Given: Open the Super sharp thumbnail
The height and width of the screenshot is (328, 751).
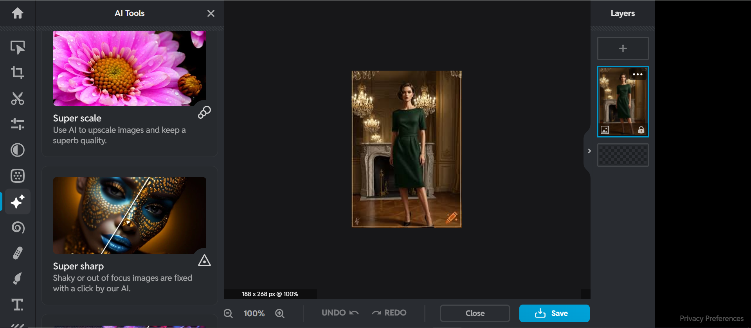Looking at the screenshot, I should click(x=130, y=216).
